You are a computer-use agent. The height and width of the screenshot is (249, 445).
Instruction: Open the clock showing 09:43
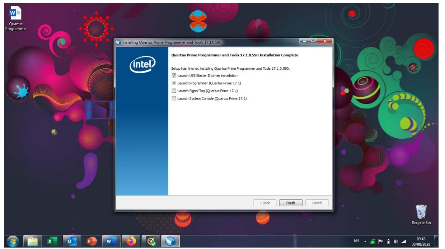pos(421,241)
